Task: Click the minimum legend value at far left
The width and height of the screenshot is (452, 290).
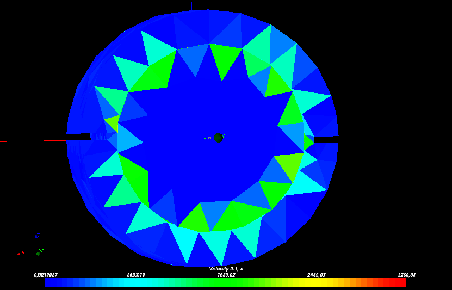Action: [46, 275]
